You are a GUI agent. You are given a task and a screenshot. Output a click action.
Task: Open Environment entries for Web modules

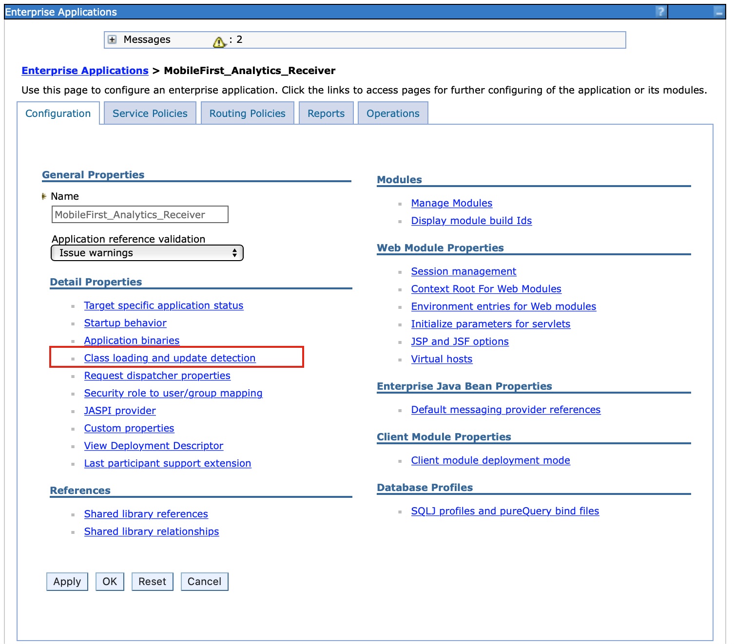503,306
